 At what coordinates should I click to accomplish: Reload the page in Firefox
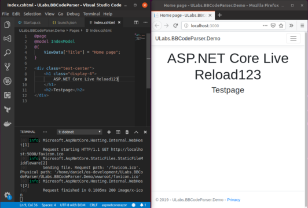[175, 25]
